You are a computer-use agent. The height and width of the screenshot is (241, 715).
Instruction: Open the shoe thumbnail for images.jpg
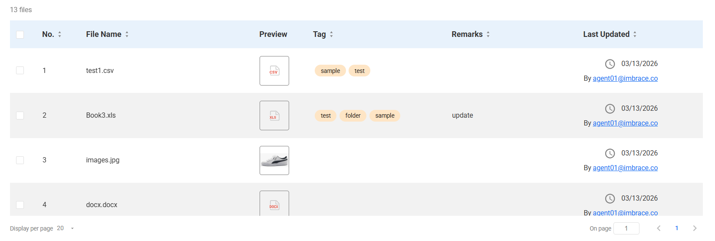pos(274,160)
